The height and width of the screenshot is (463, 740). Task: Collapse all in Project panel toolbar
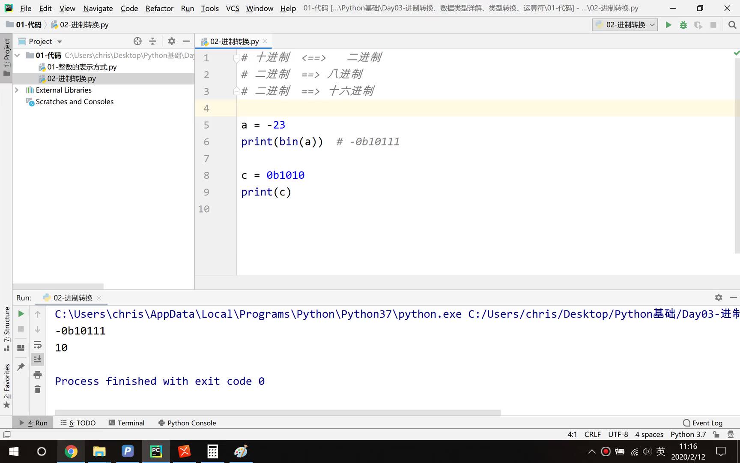(152, 41)
